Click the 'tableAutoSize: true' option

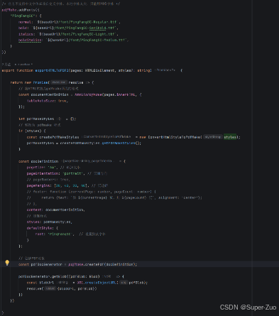pyautogui.click(x=48, y=101)
